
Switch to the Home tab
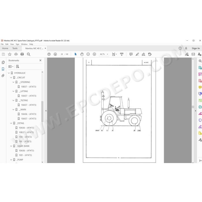point(5,48)
